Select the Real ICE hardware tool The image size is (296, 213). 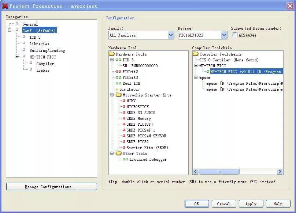click(131, 83)
